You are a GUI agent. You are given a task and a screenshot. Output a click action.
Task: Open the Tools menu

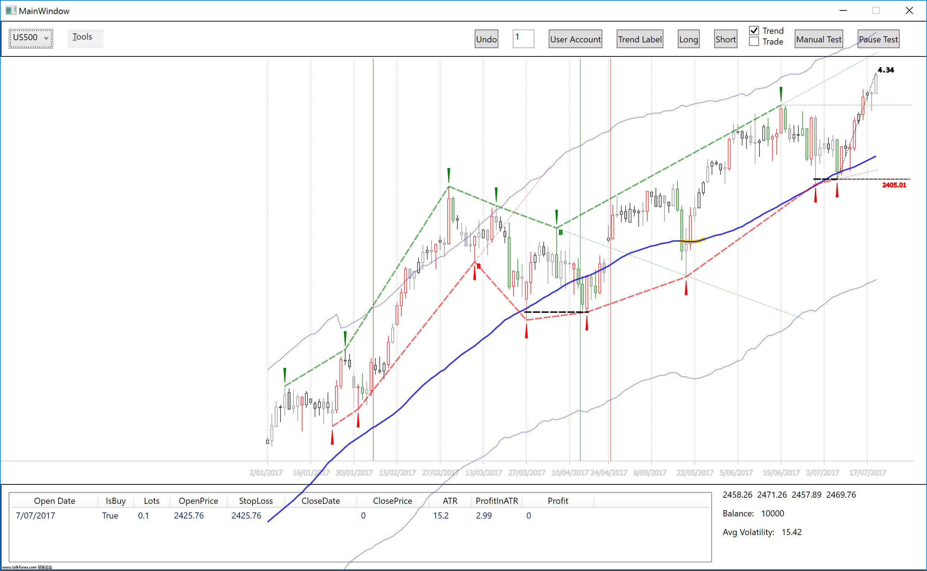click(86, 38)
